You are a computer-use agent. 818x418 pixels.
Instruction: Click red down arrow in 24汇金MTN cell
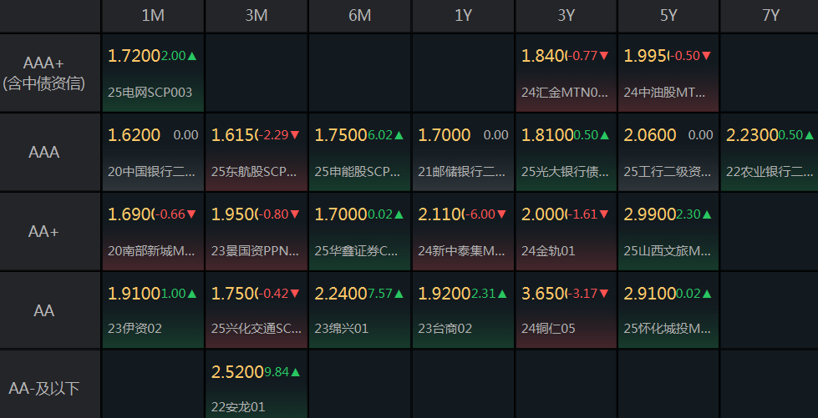[604, 56]
